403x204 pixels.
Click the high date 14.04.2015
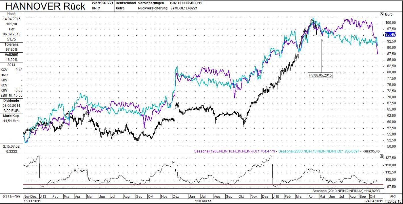[x=12, y=19]
